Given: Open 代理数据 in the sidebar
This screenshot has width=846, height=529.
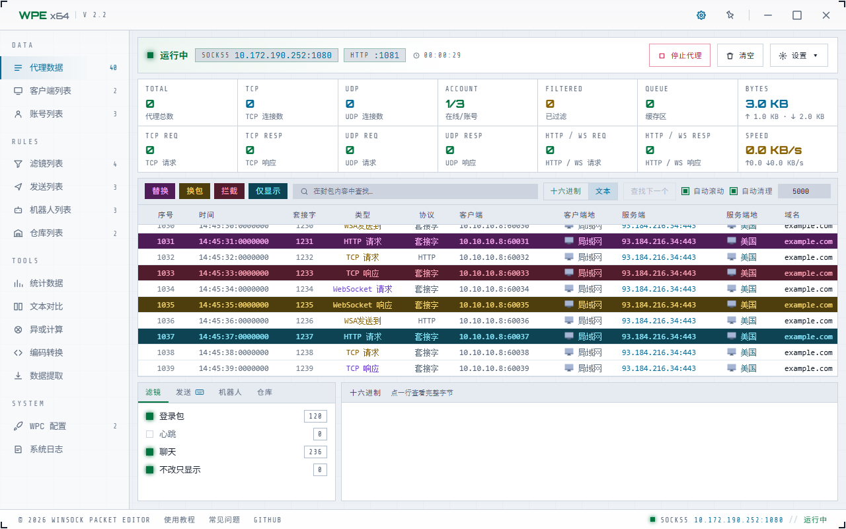Looking at the screenshot, I should 64,67.
